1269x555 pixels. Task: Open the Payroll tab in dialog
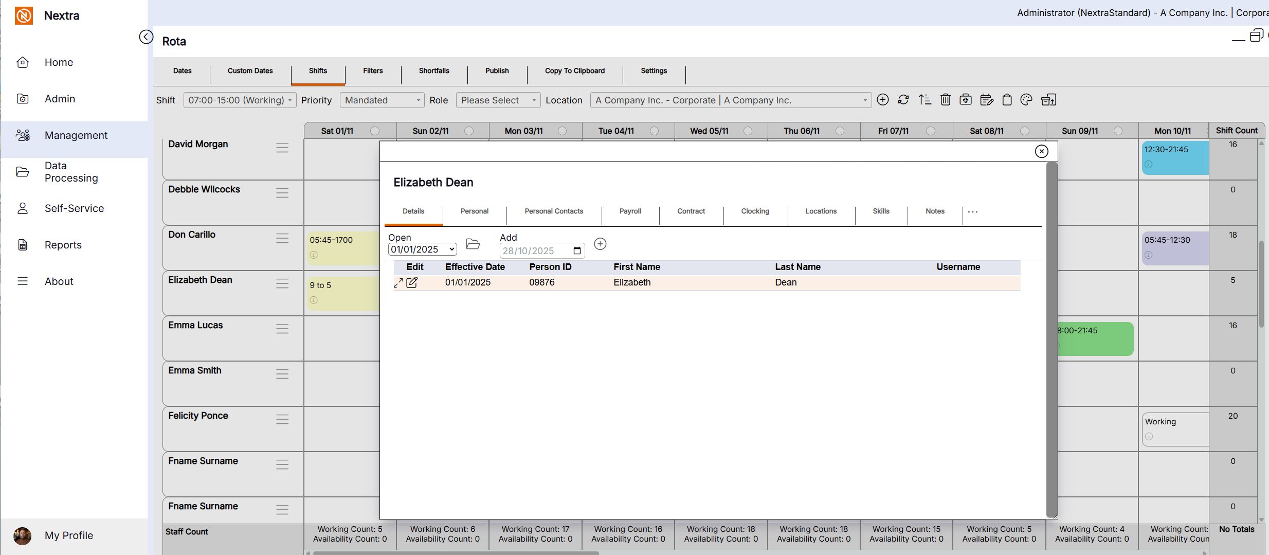point(630,211)
